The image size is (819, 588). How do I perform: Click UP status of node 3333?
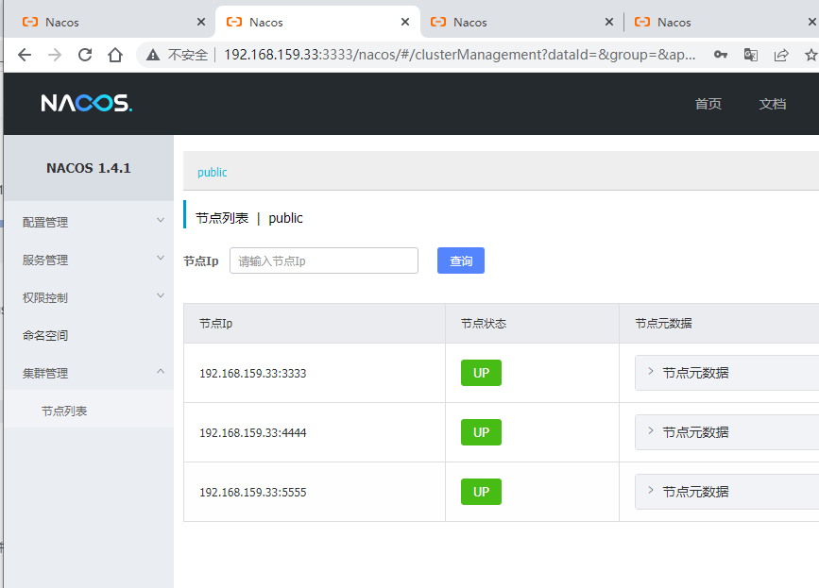481,373
